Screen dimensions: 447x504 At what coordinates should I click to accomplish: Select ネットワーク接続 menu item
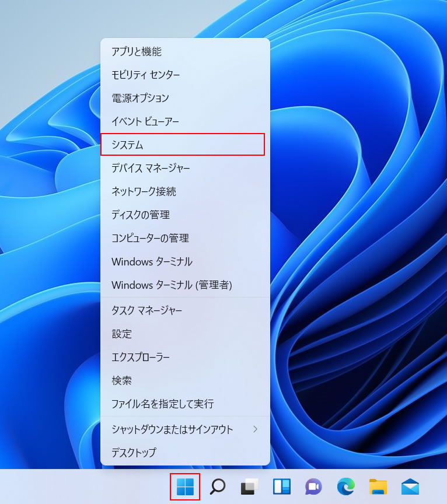[x=185, y=191]
